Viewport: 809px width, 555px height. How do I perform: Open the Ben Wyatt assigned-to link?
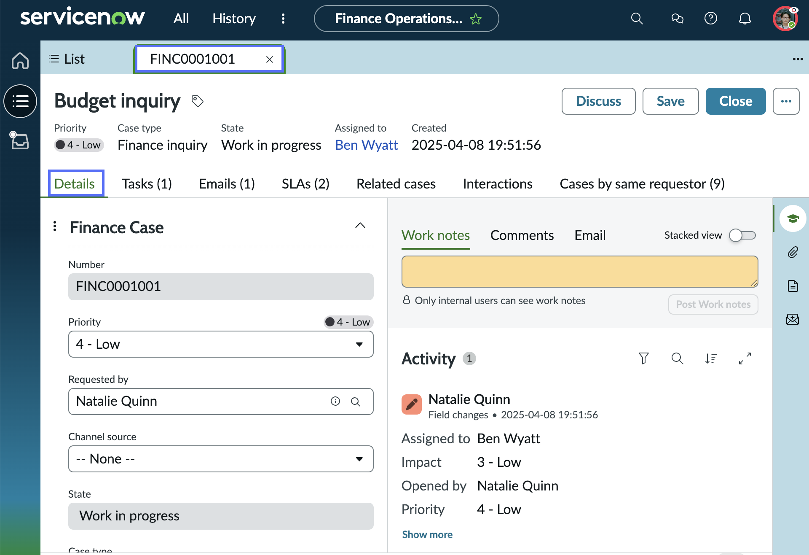click(366, 145)
